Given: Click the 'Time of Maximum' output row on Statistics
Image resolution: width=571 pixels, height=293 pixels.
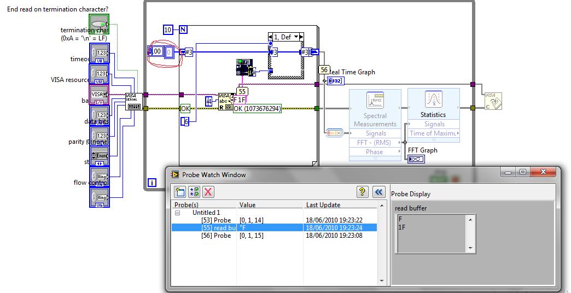Looking at the screenshot, I should click(x=433, y=133).
